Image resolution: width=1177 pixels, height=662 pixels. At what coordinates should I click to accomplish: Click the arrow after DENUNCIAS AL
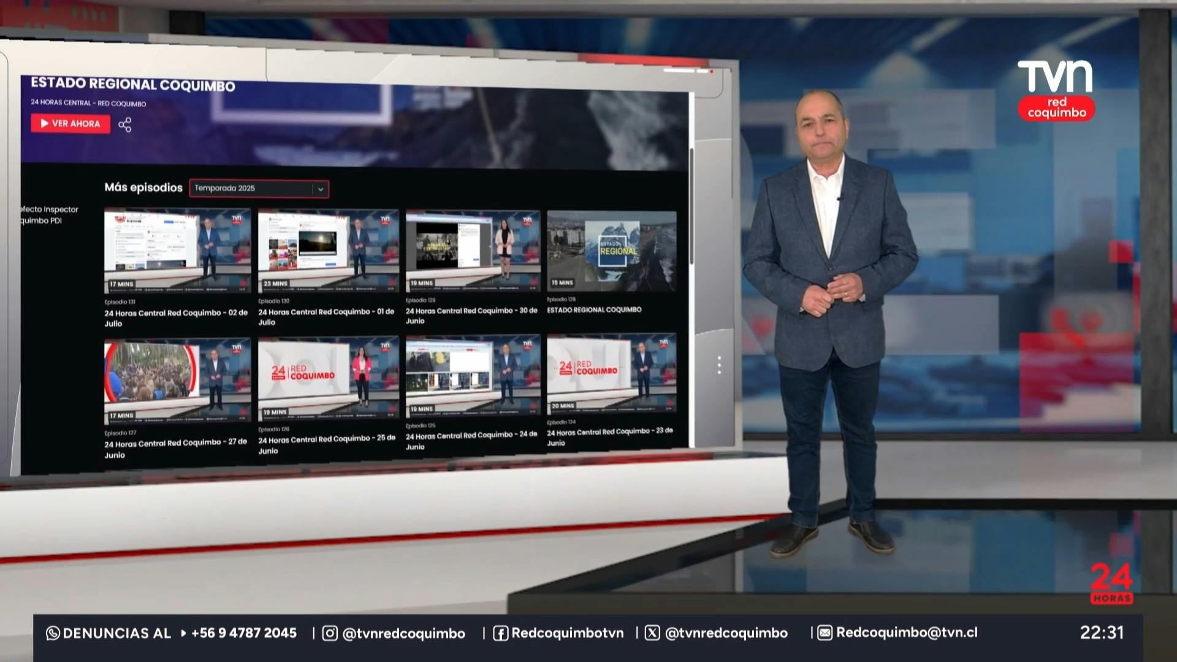(183, 633)
